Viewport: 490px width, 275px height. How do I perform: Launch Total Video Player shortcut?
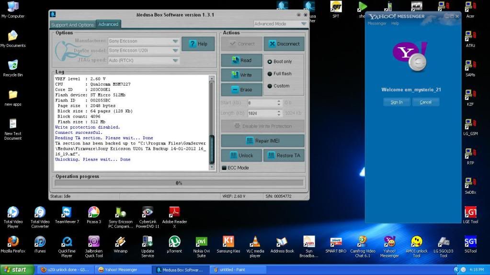(x=13, y=217)
